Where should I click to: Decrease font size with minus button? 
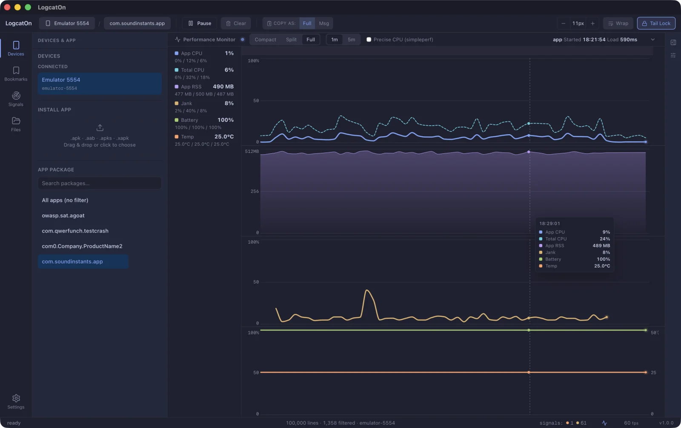click(563, 23)
